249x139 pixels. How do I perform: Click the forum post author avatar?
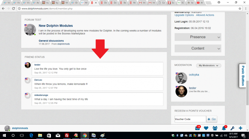[30, 30]
